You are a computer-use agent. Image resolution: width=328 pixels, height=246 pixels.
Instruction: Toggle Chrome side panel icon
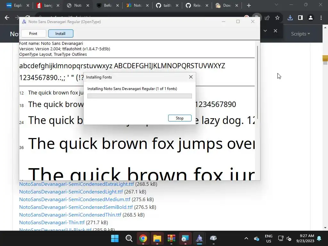[300, 18]
